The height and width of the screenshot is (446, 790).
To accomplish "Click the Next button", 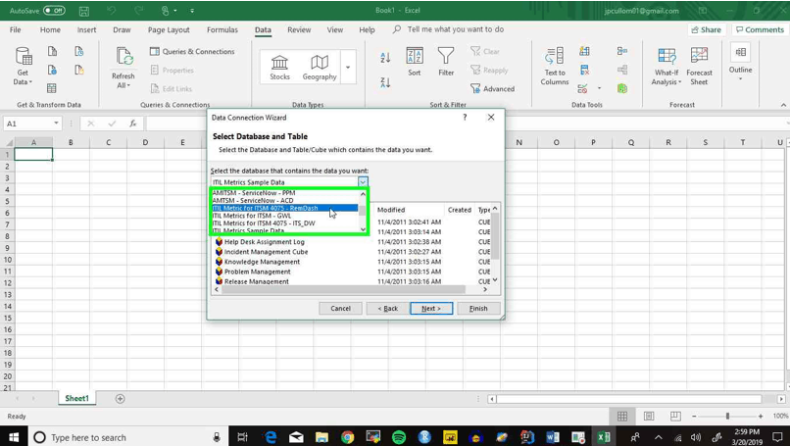I will pos(431,308).
